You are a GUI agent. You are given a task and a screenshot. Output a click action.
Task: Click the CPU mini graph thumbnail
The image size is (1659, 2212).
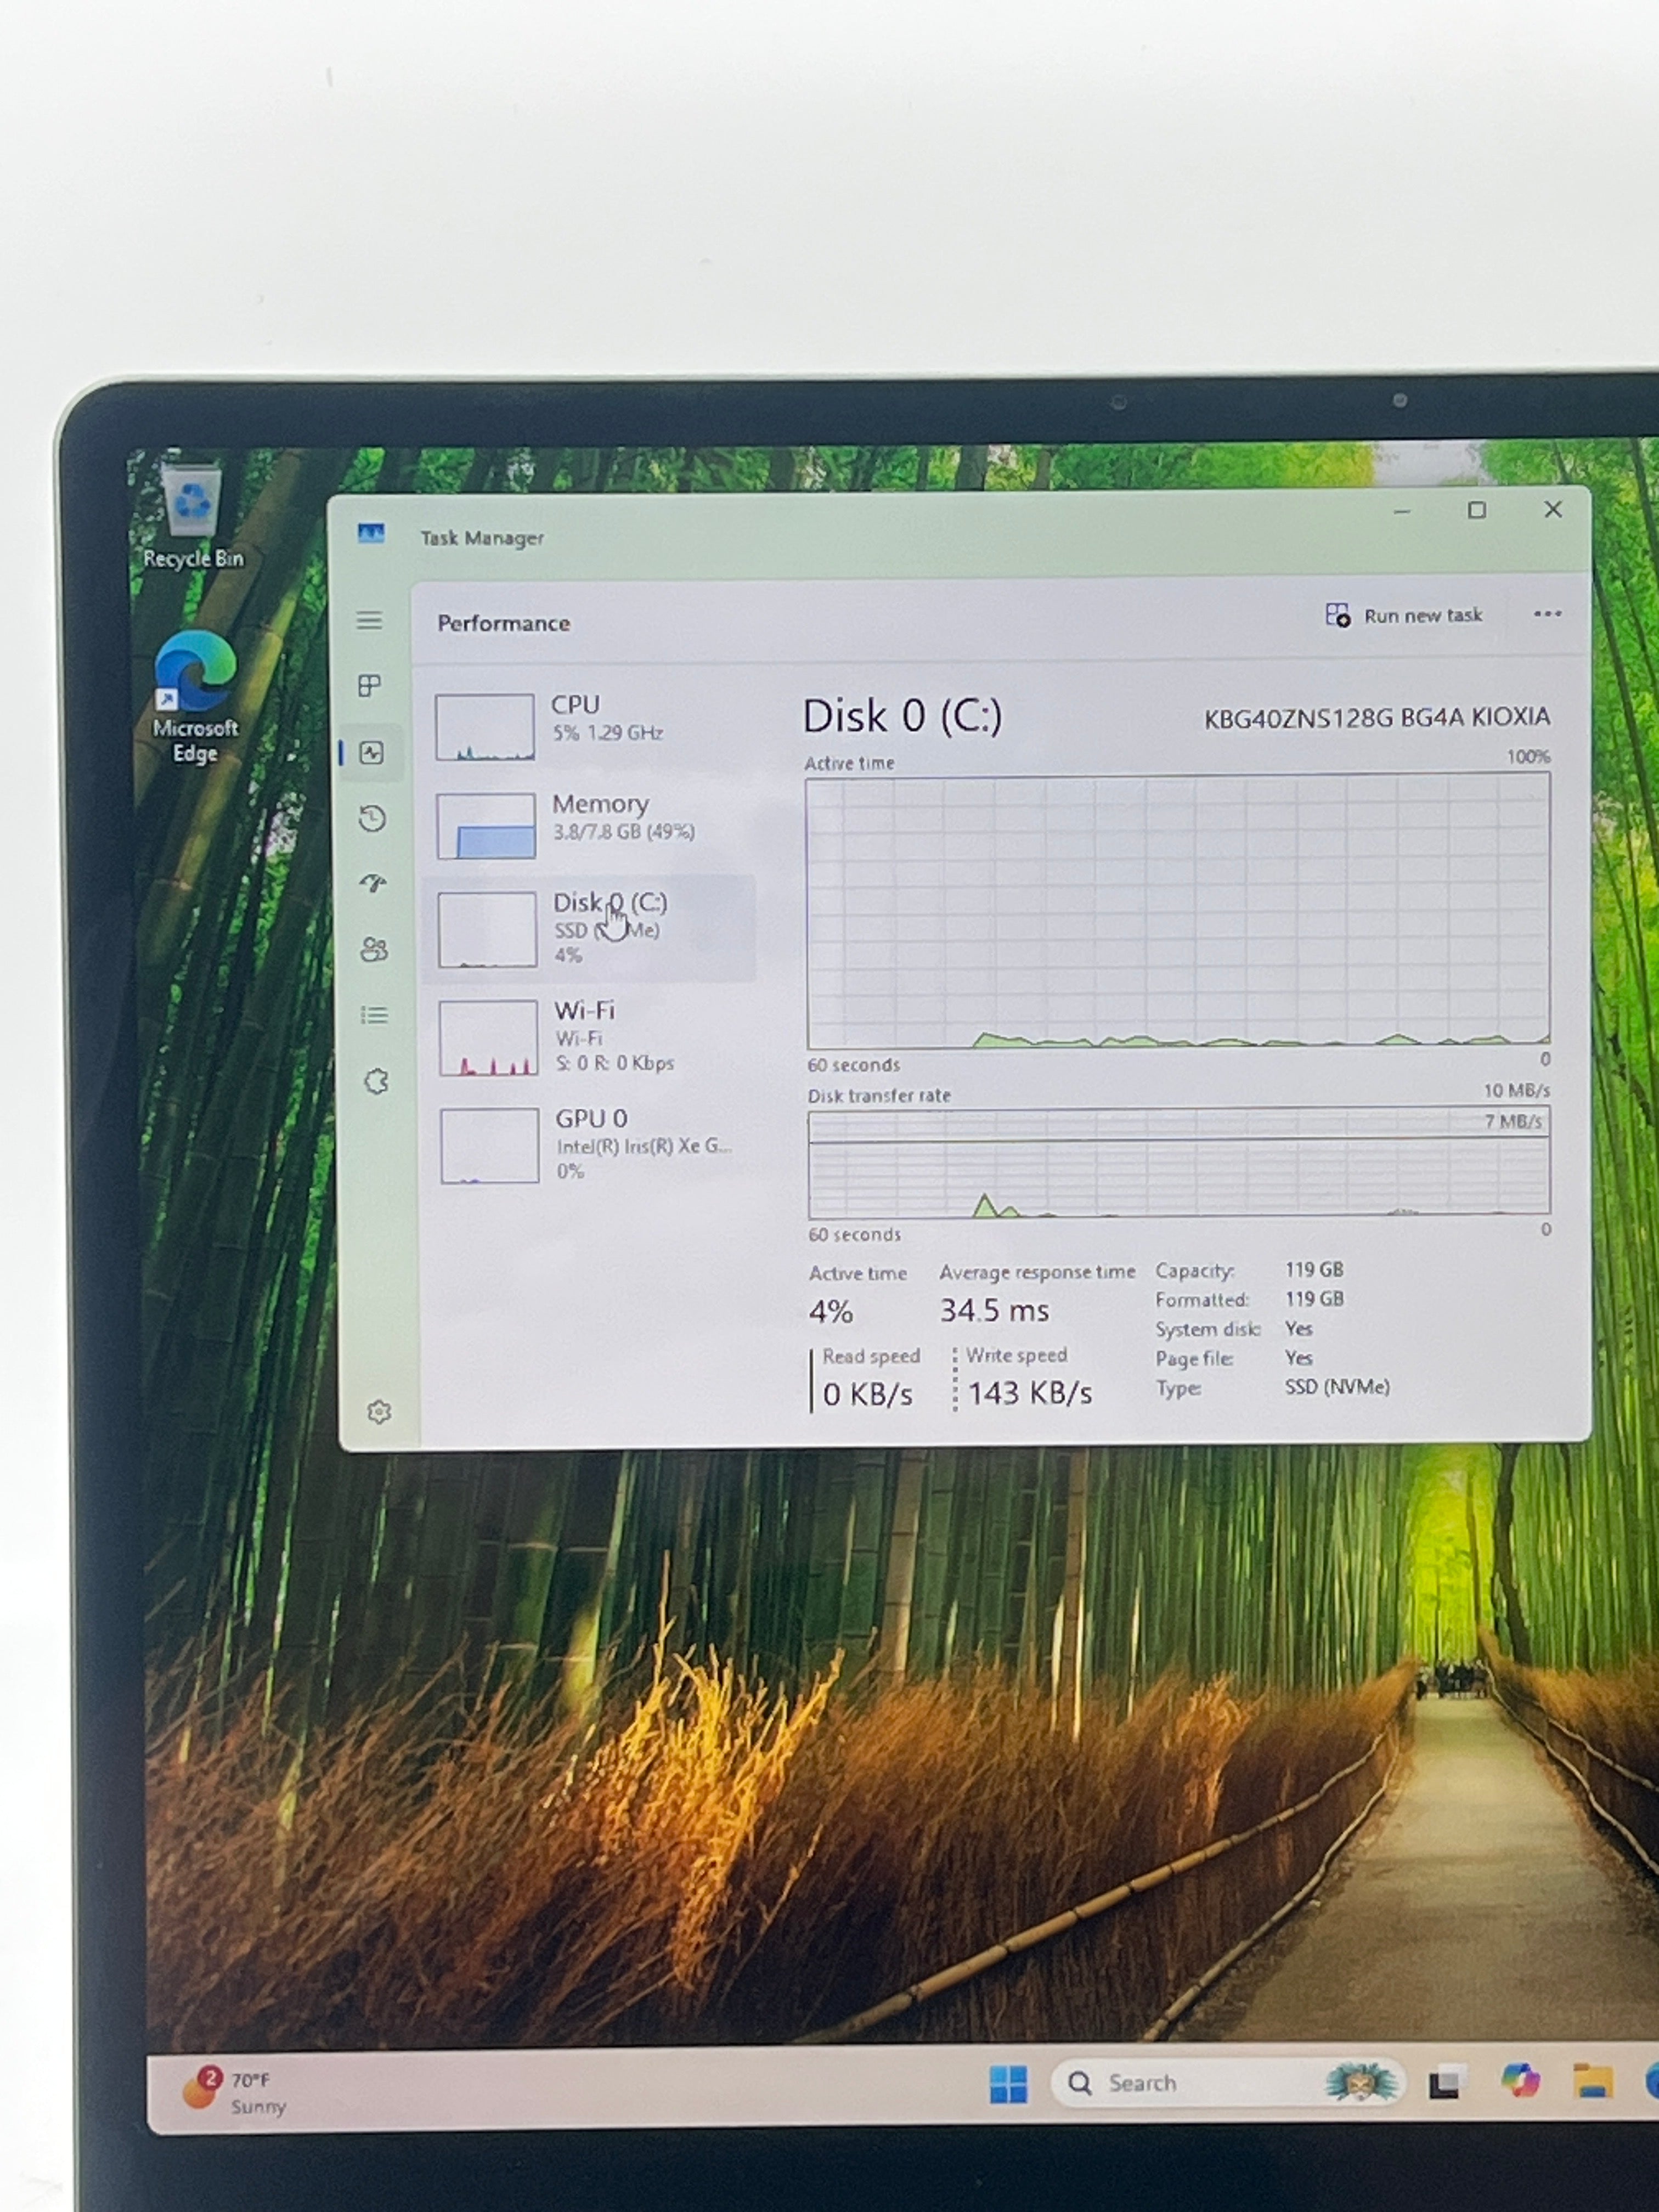pos(485,727)
